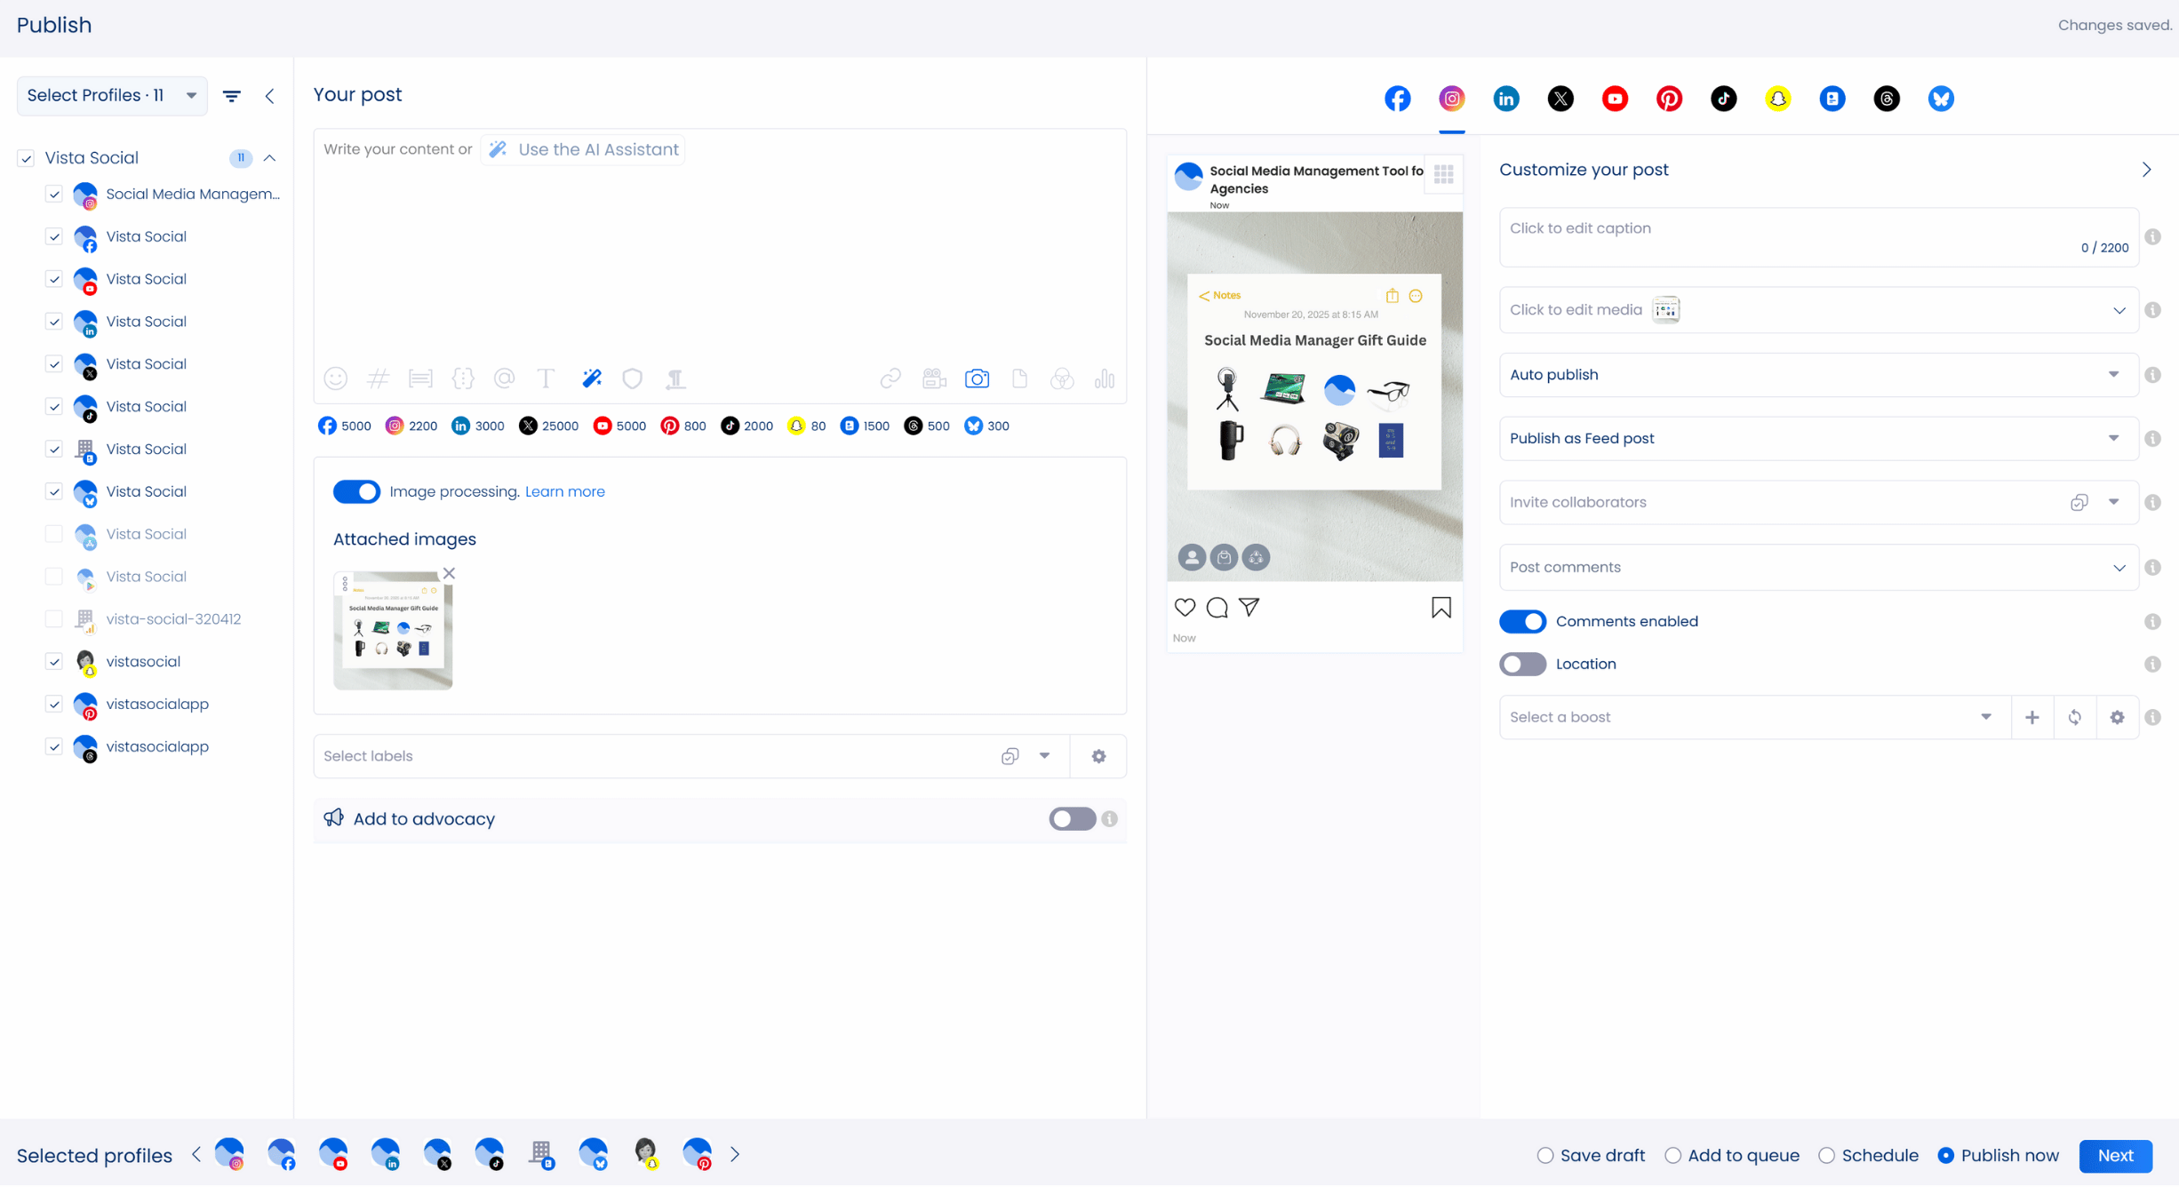The height and width of the screenshot is (1187, 2179).
Task: Enable the Location toggle
Action: (1522, 664)
